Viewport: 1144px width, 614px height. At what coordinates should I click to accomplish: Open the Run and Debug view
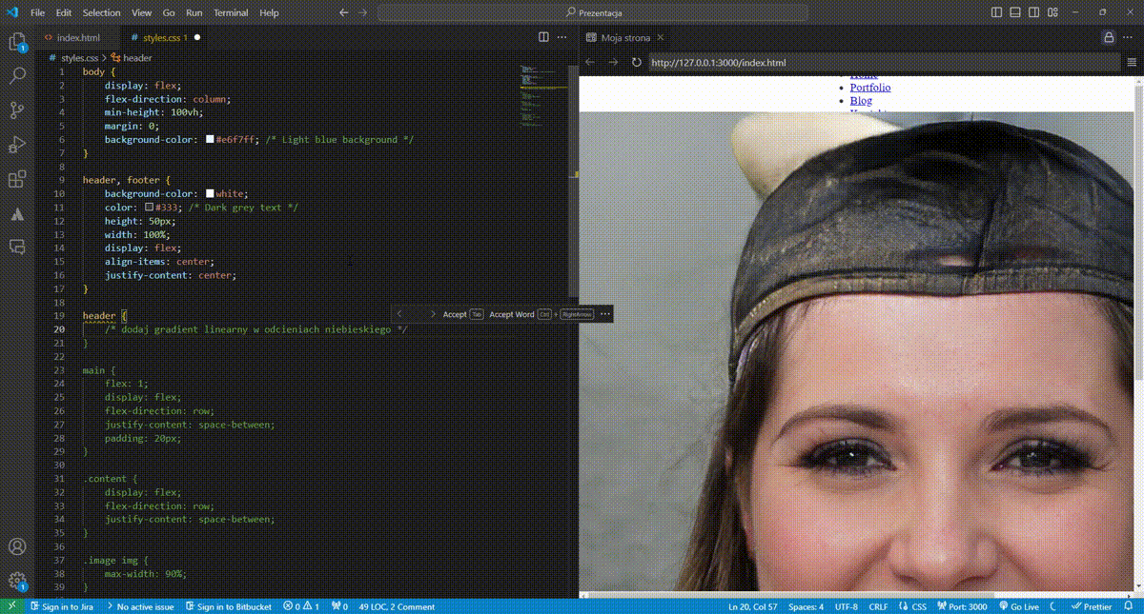[17, 146]
